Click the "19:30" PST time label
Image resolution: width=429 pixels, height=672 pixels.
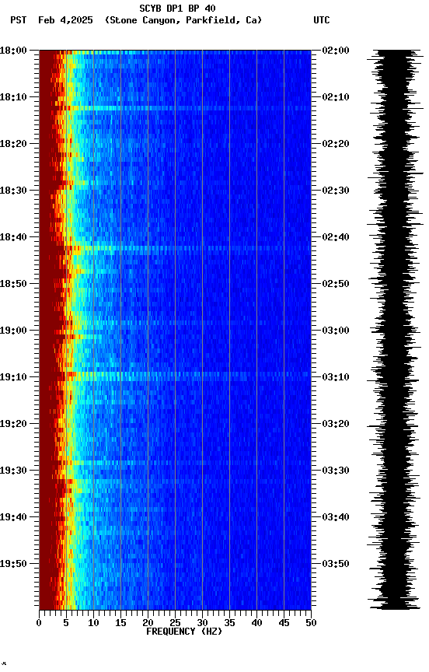13,471
